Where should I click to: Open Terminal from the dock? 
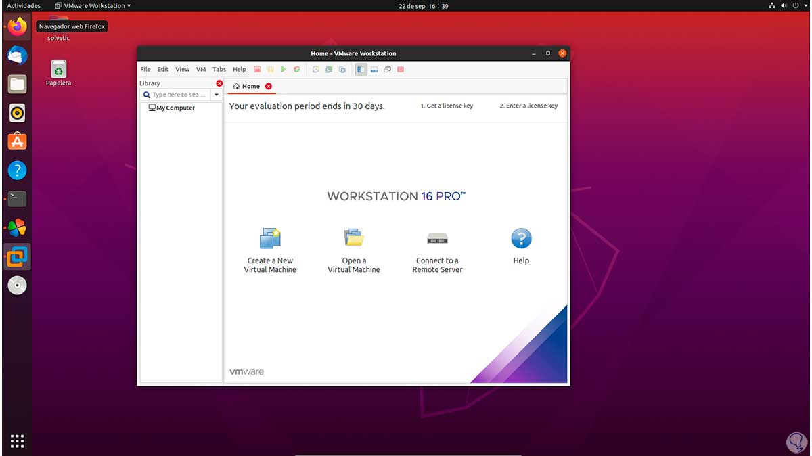(17, 199)
